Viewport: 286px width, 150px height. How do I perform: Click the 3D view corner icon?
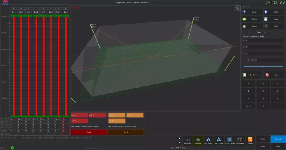point(238,8)
